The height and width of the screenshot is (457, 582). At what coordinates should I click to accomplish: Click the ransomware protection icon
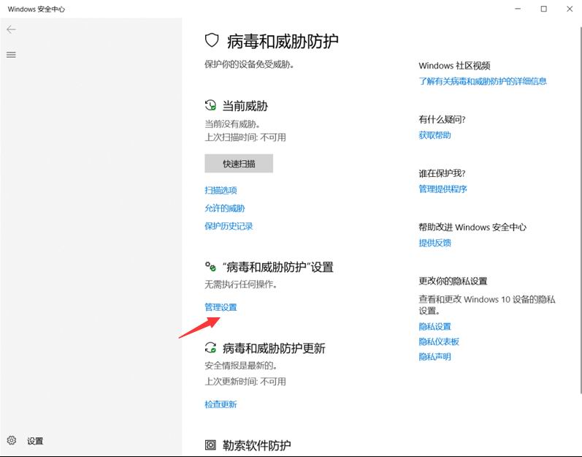pyautogui.click(x=211, y=445)
